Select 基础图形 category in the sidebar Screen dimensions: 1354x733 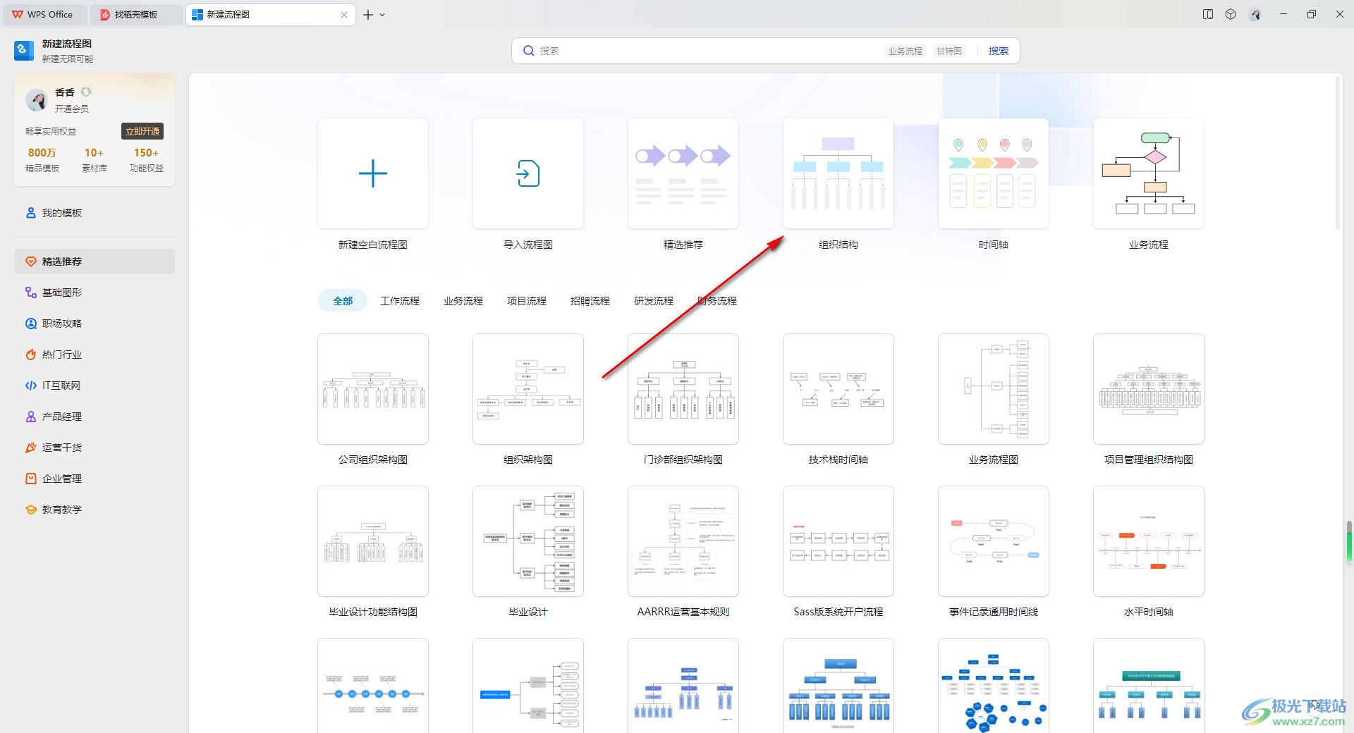[94, 292]
